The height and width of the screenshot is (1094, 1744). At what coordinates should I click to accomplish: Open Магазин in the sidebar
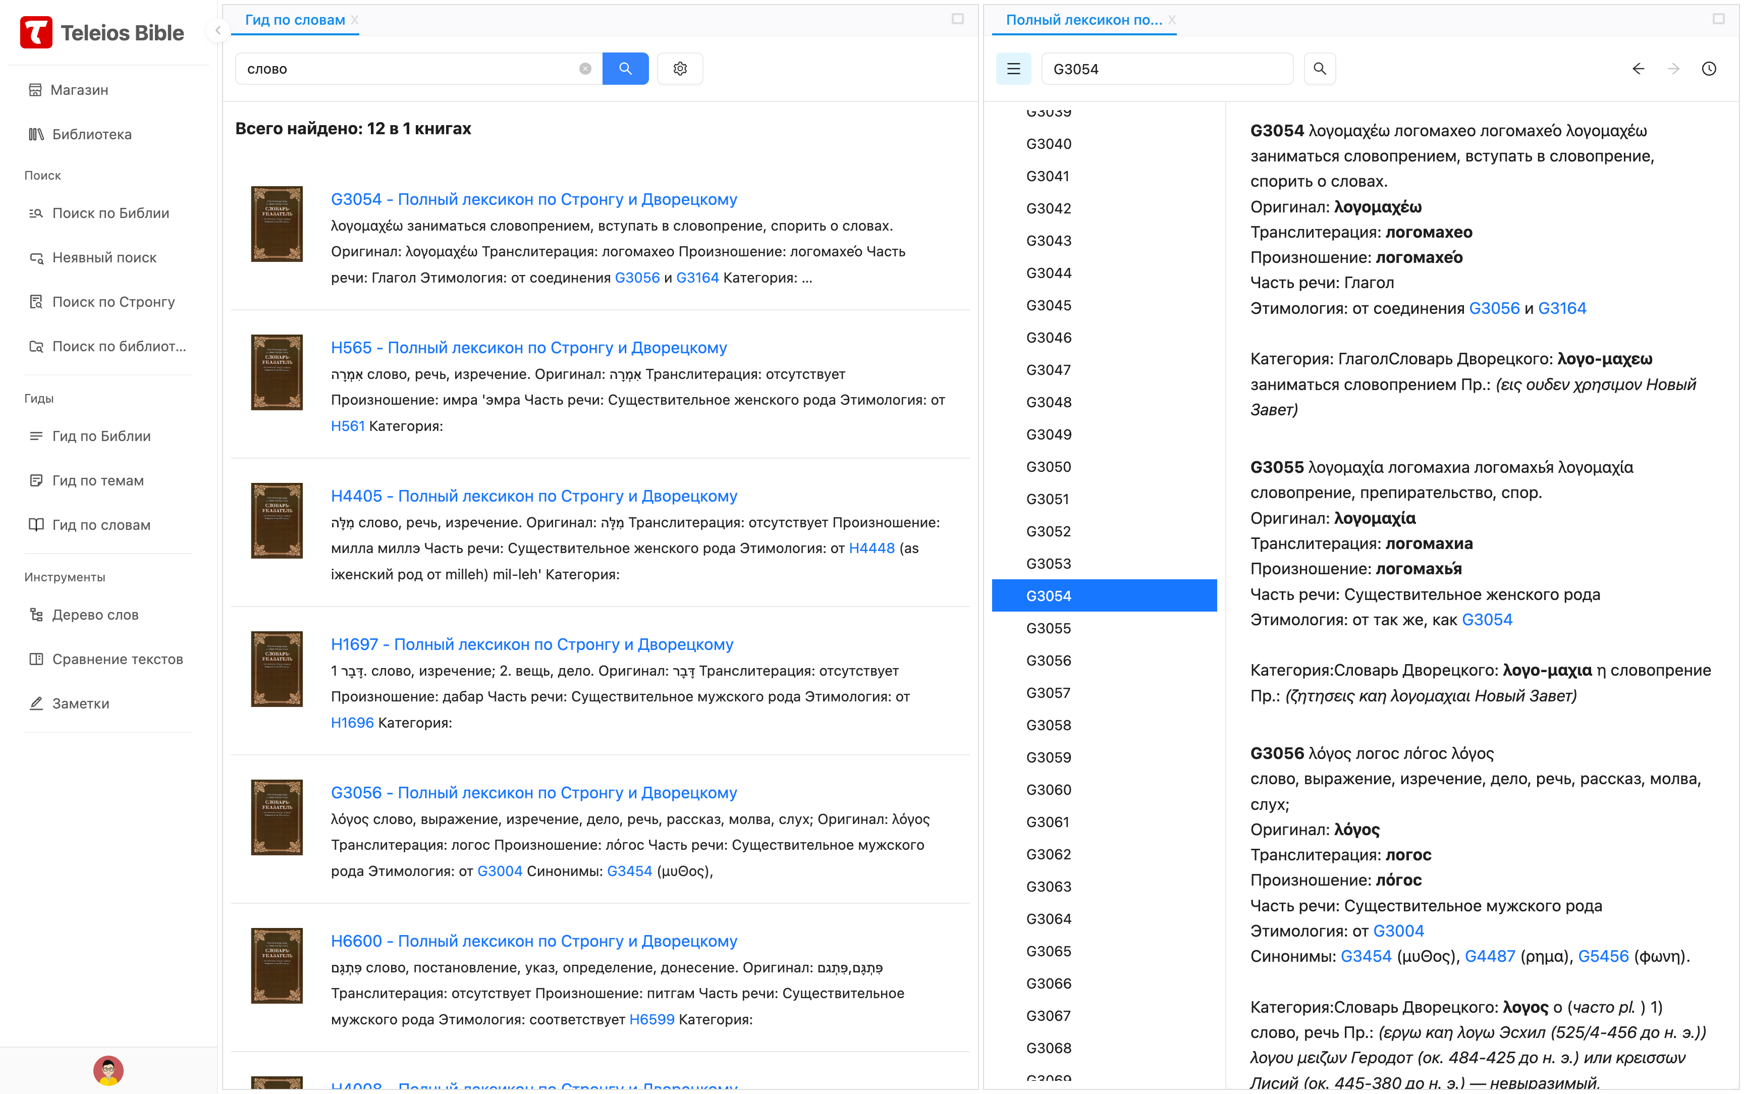pyautogui.click(x=80, y=90)
